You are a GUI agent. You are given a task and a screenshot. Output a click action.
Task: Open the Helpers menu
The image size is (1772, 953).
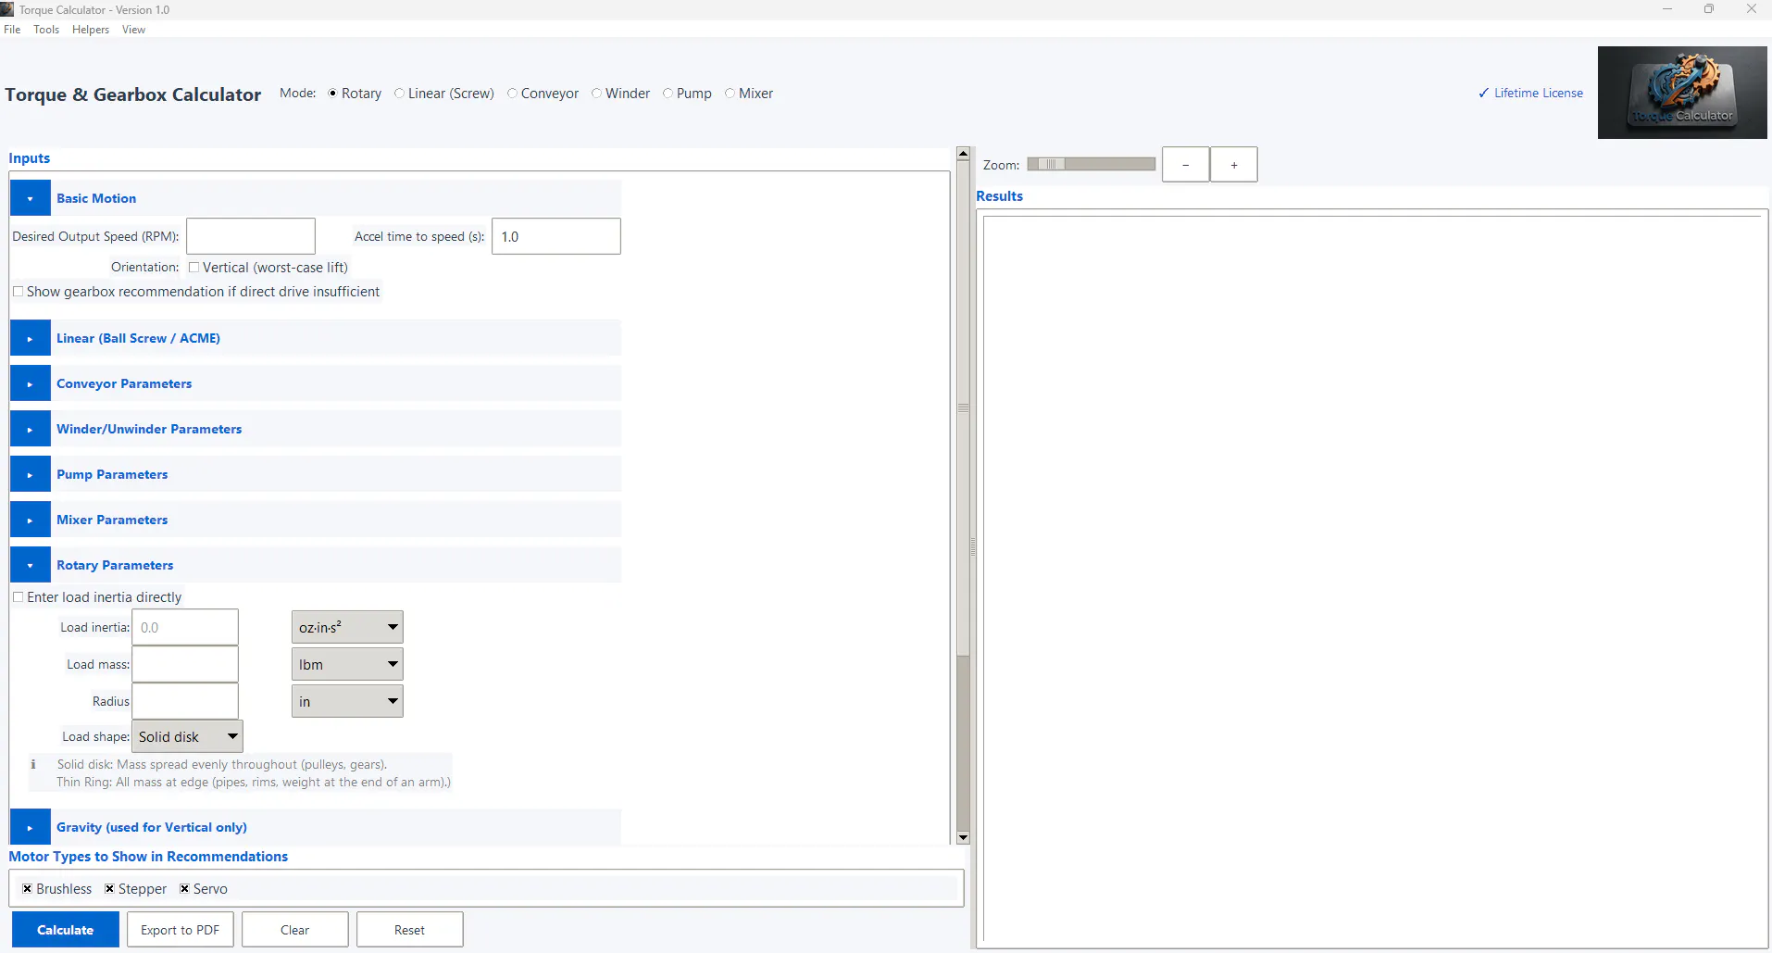click(91, 30)
